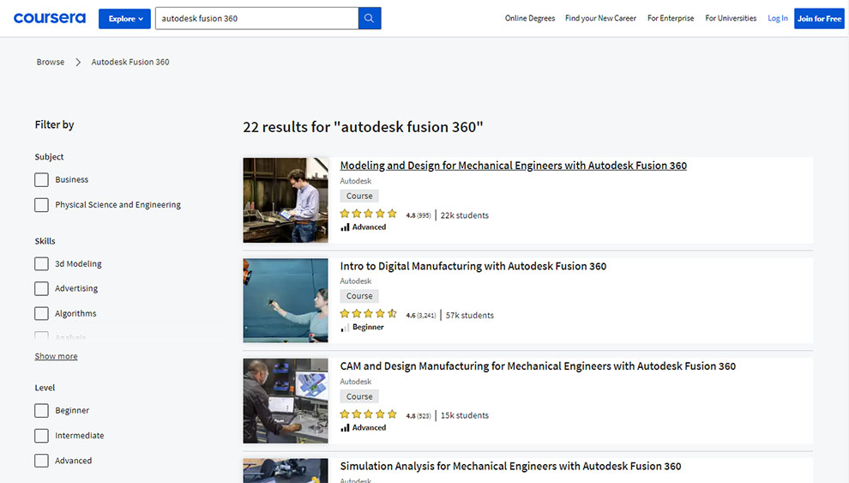849x483 pixels.
Task: Open Online Degrees in the top navigation
Action: click(529, 18)
